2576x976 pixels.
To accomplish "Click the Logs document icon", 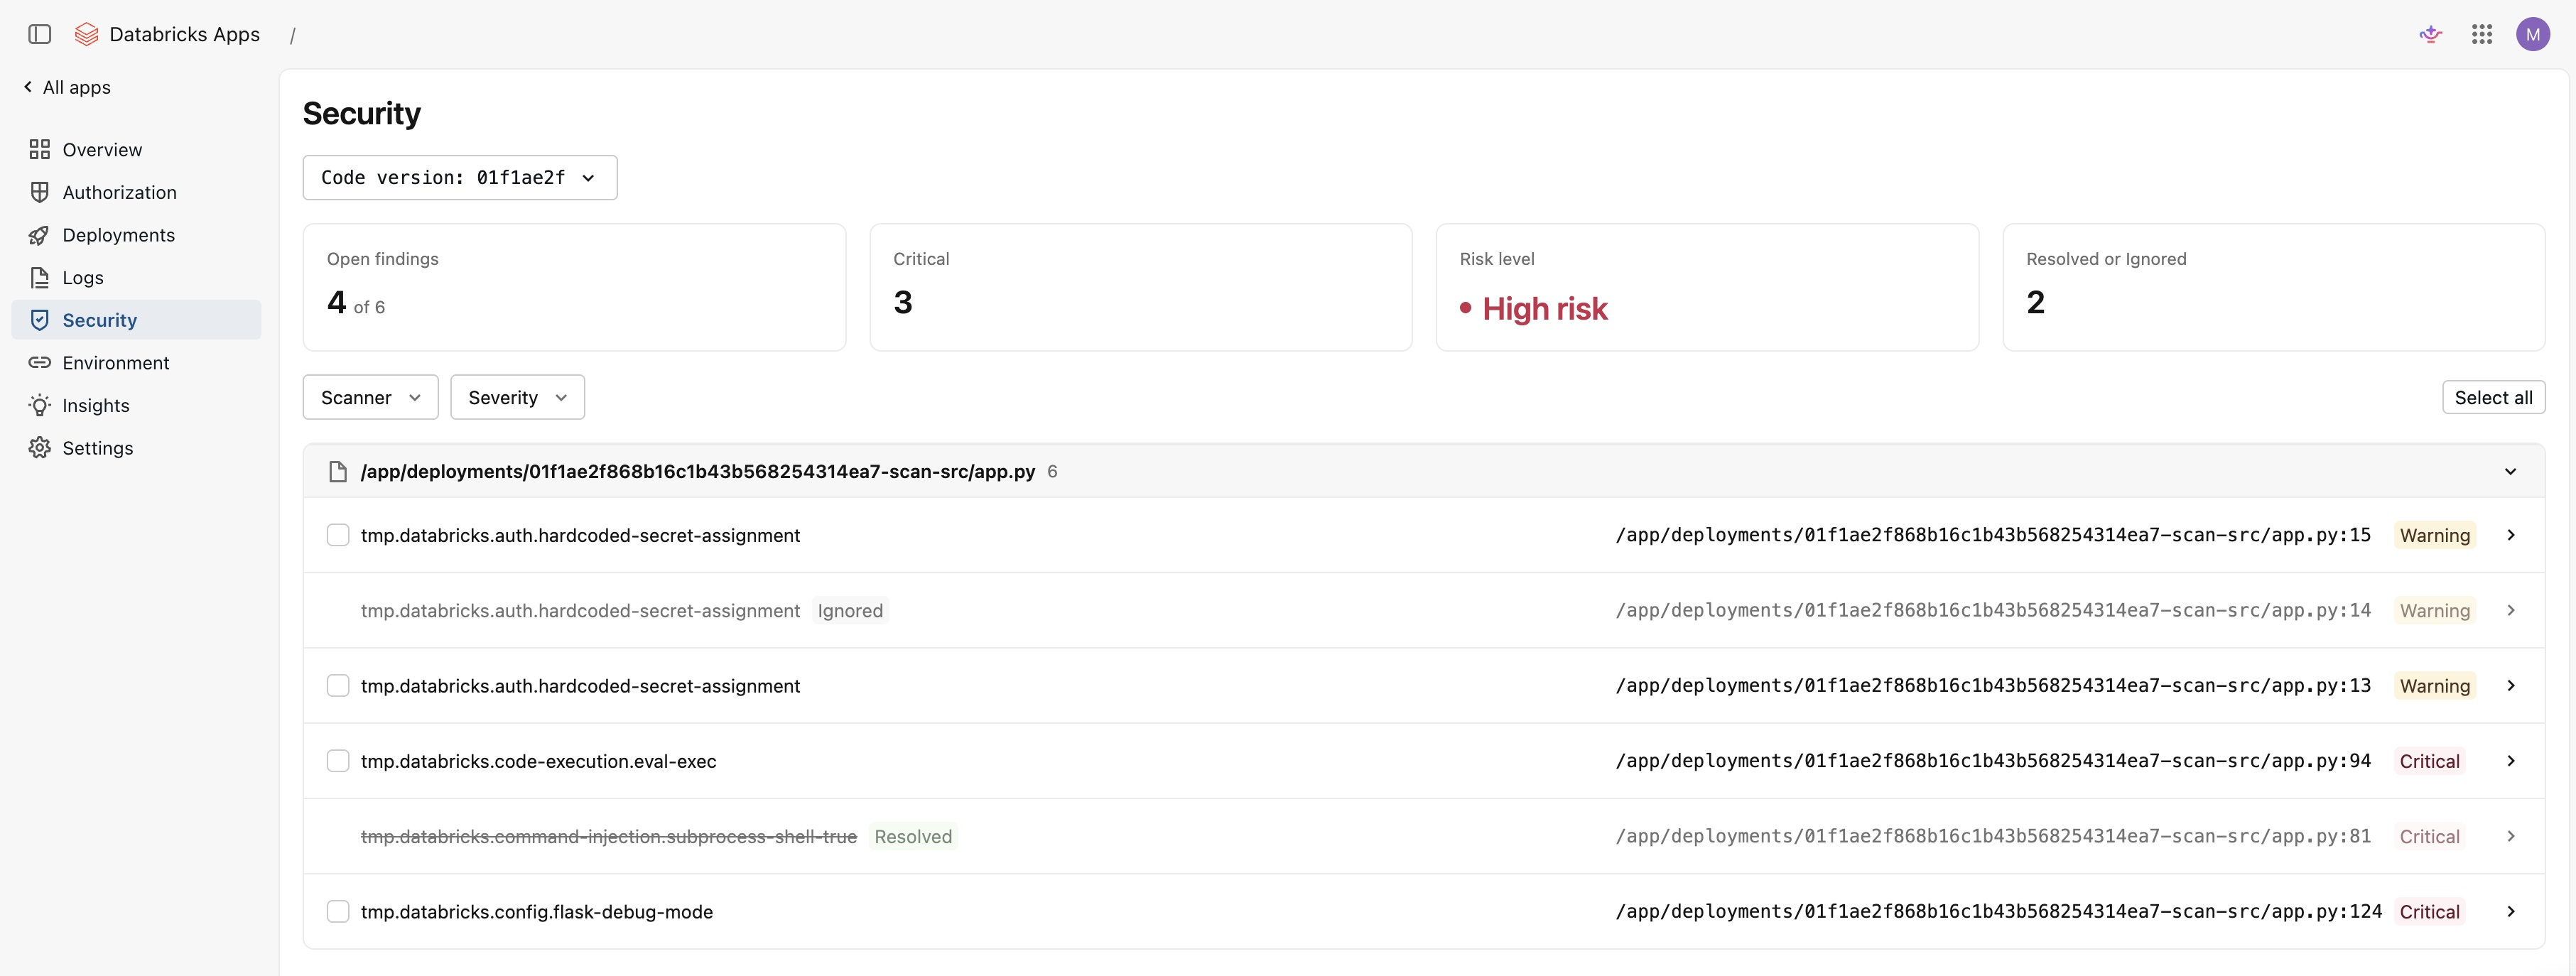I will (x=40, y=277).
